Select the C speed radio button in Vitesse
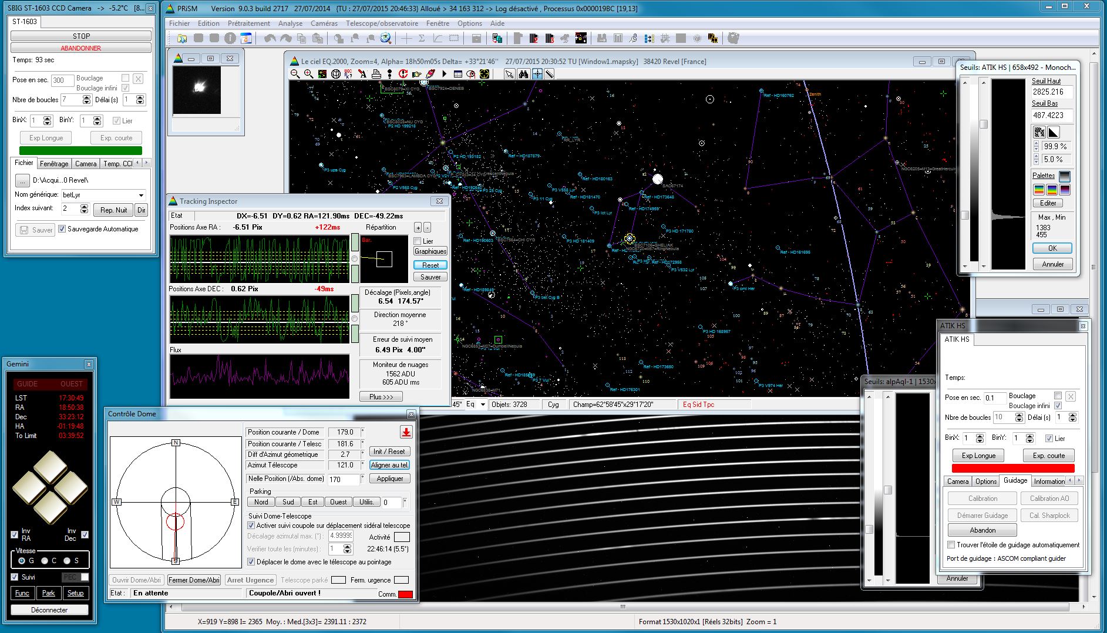The width and height of the screenshot is (1107, 633). [45, 561]
